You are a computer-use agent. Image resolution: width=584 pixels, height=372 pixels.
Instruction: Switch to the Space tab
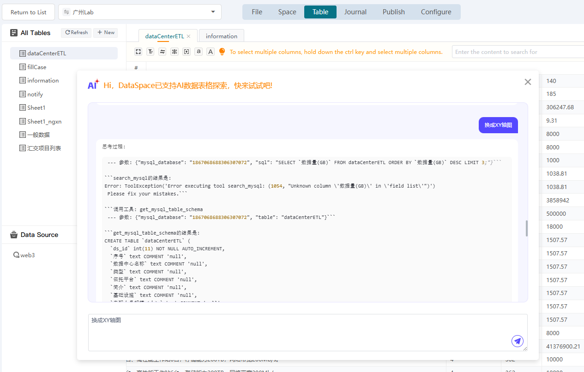pyautogui.click(x=287, y=12)
